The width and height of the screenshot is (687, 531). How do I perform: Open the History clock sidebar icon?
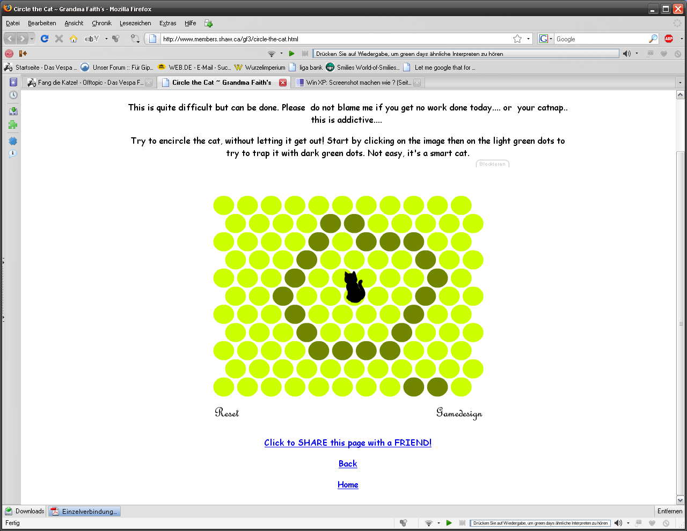pos(13,95)
